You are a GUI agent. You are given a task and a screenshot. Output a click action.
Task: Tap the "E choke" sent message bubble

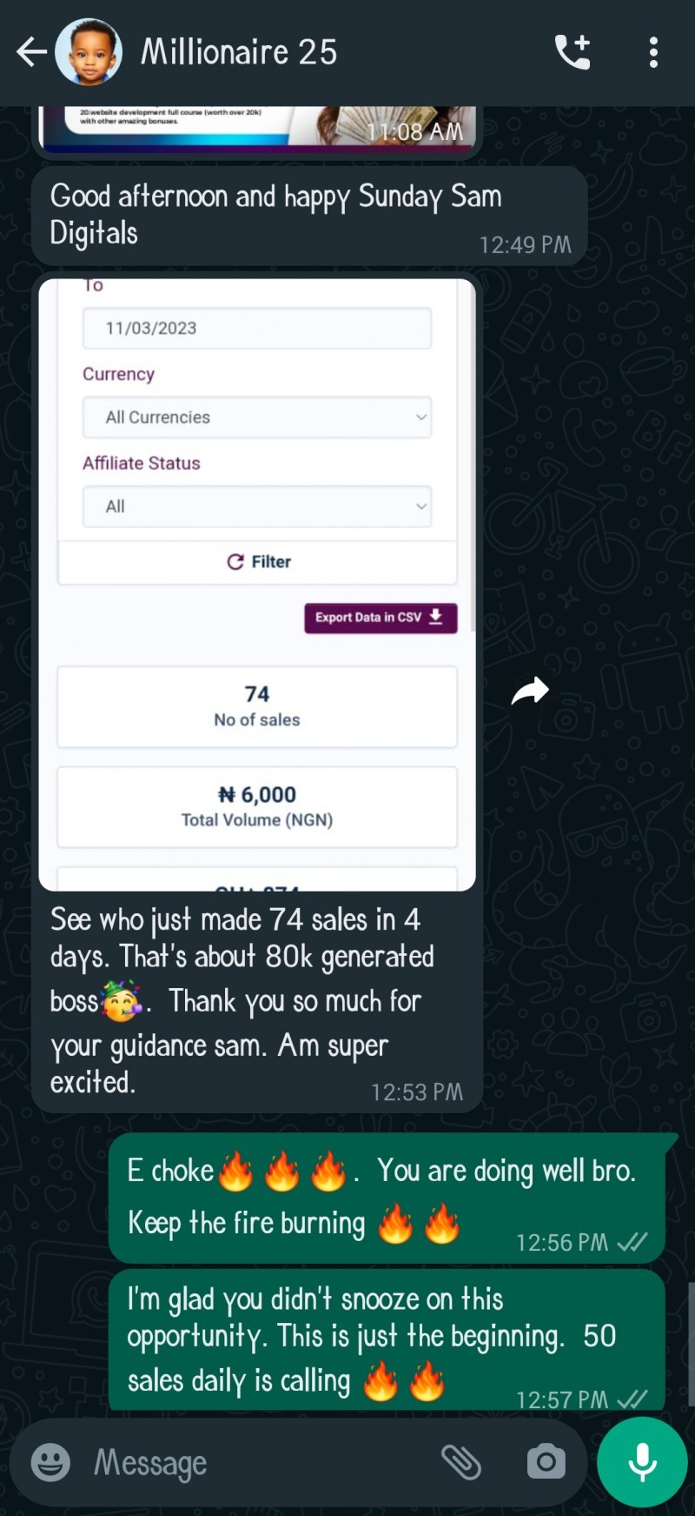(387, 1198)
